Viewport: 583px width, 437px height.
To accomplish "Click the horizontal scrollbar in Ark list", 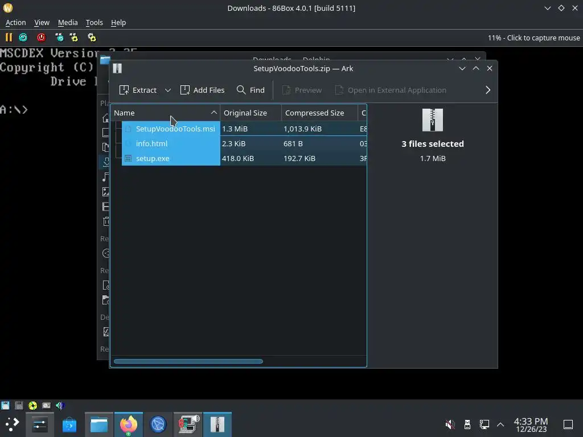I will click(x=188, y=361).
